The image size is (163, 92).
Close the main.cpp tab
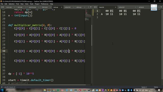(x=15, y=7)
